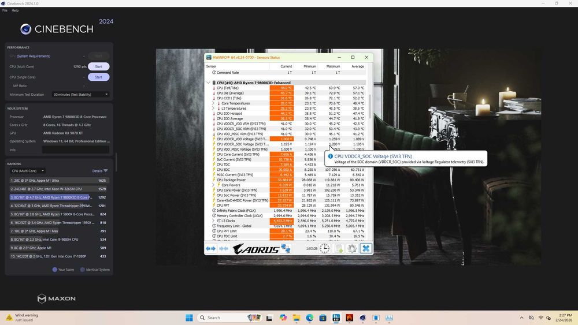This screenshot has height=325, width=578.
Task: Click the Cinebench logo sphere icon
Action: pos(25,29)
